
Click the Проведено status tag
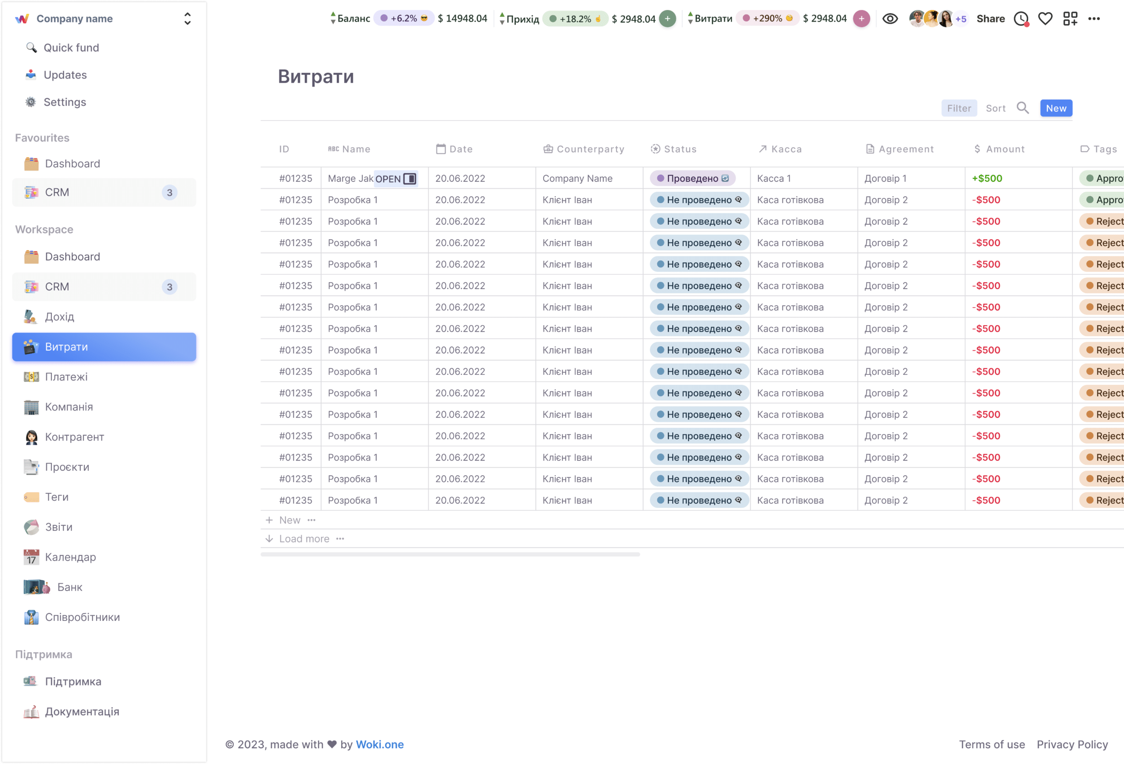pos(692,178)
